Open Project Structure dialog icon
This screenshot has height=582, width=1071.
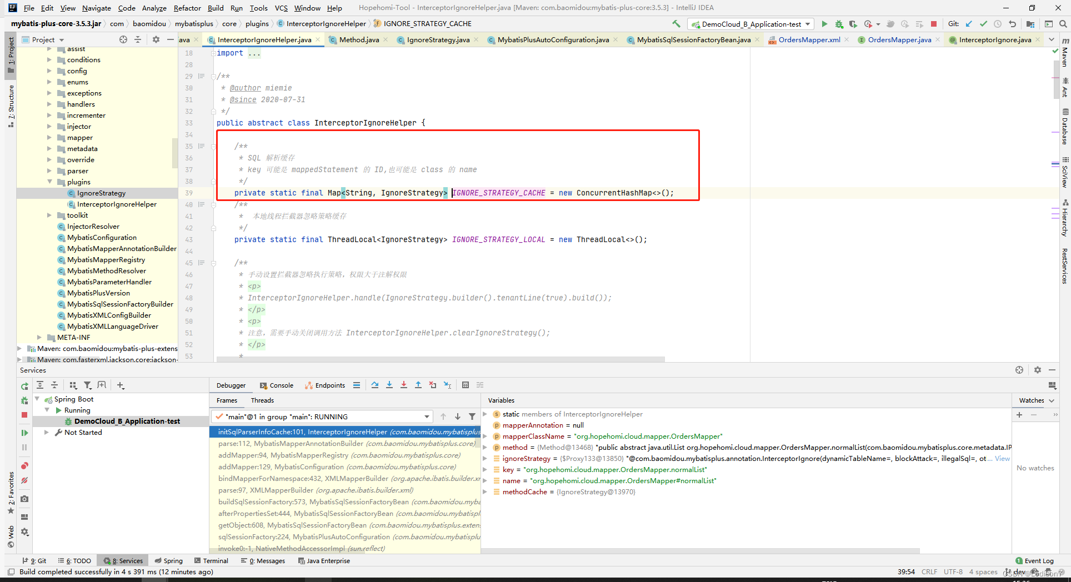click(x=1030, y=24)
